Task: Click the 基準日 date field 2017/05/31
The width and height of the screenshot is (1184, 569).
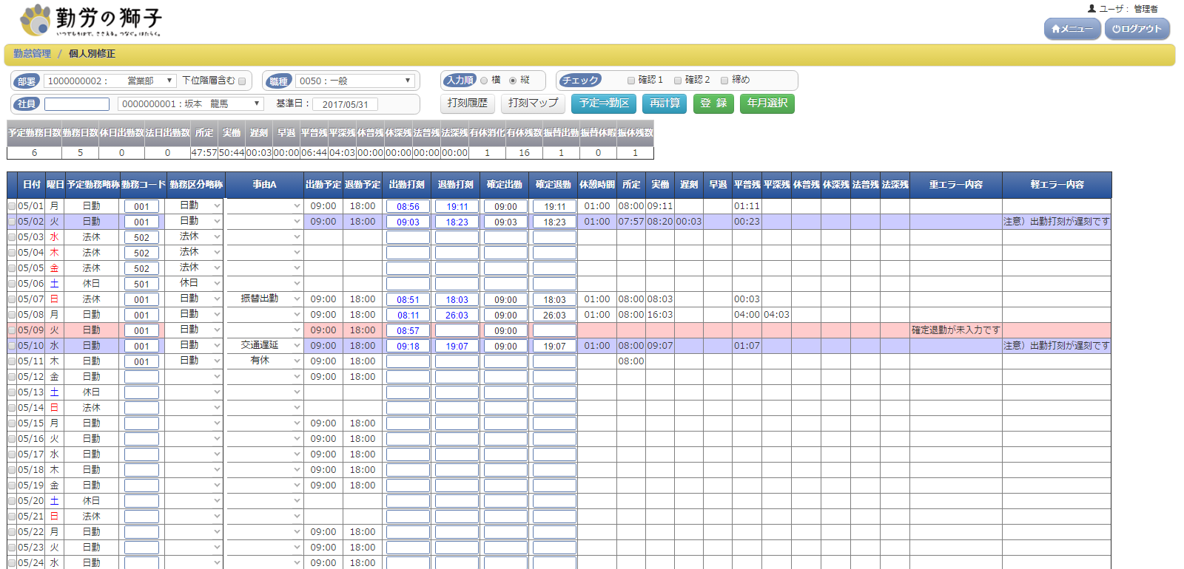Action: click(345, 104)
